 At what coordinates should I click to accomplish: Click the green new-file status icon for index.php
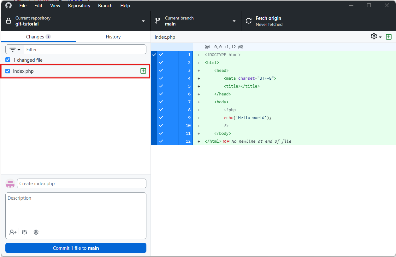pyautogui.click(x=143, y=71)
